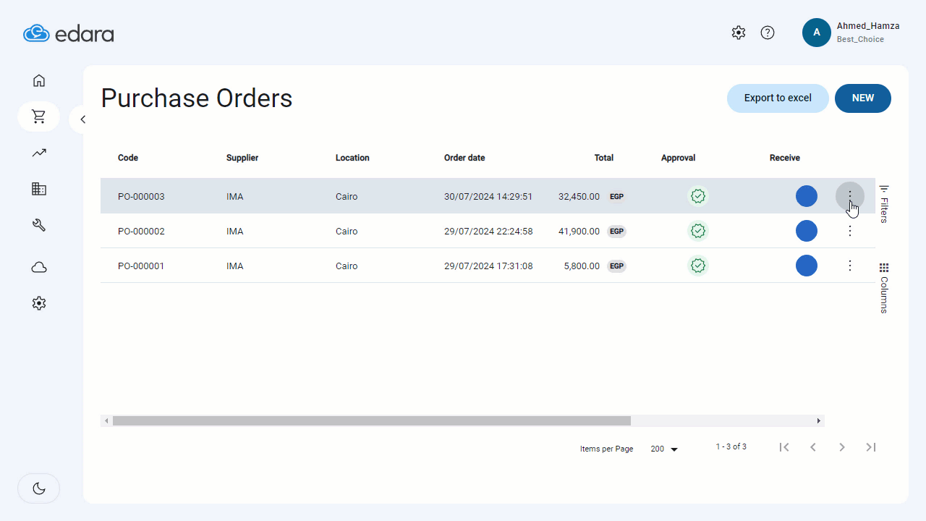
Task: Sort by the Approval column header
Action: (x=679, y=158)
